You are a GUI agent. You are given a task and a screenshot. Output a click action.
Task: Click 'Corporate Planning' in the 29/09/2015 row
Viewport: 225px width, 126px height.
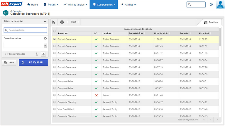(x=67, y=102)
